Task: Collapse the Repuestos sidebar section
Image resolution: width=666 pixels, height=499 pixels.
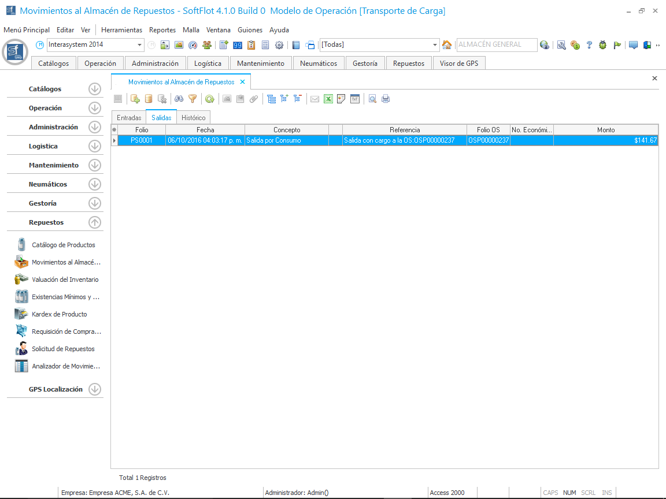Action: click(x=95, y=222)
